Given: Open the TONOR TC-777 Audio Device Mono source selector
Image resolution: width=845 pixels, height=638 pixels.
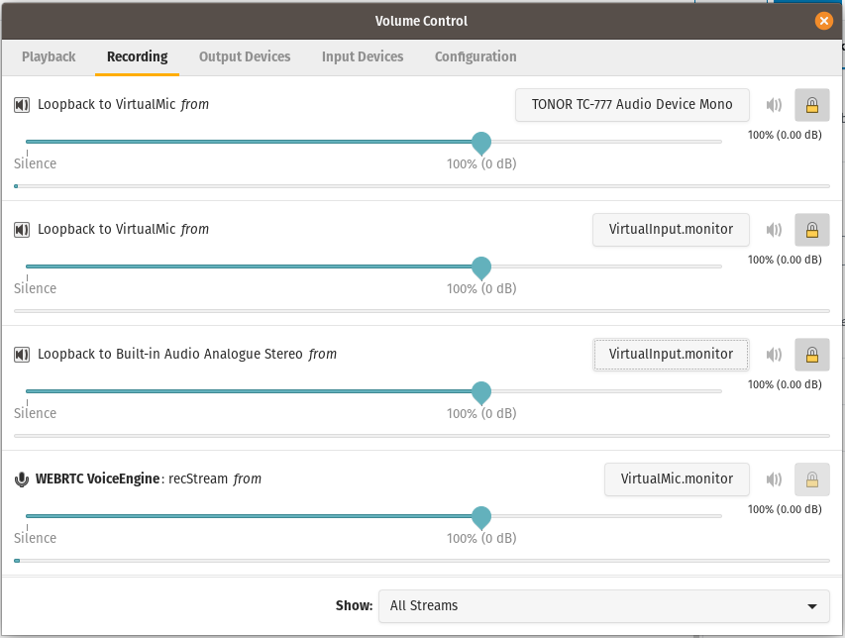Looking at the screenshot, I should [x=632, y=105].
